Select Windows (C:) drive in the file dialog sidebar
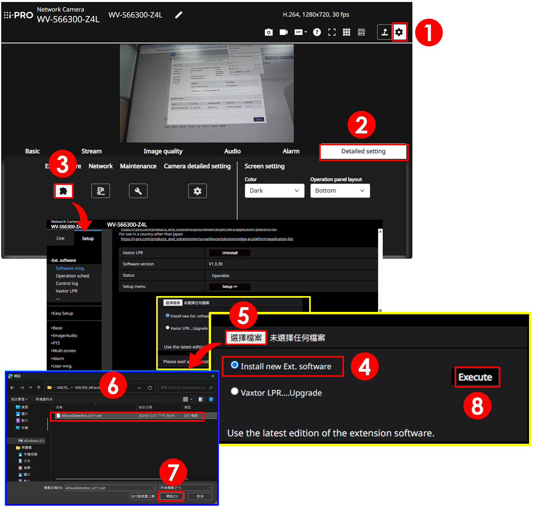Image resolution: width=548 pixels, height=513 pixels. coord(31,441)
